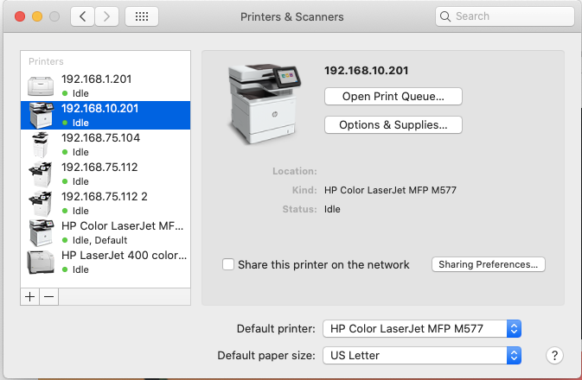The height and width of the screenshot is (380, 582).
Task: Open the Default printer dropdown
Action: pos(422,328)
